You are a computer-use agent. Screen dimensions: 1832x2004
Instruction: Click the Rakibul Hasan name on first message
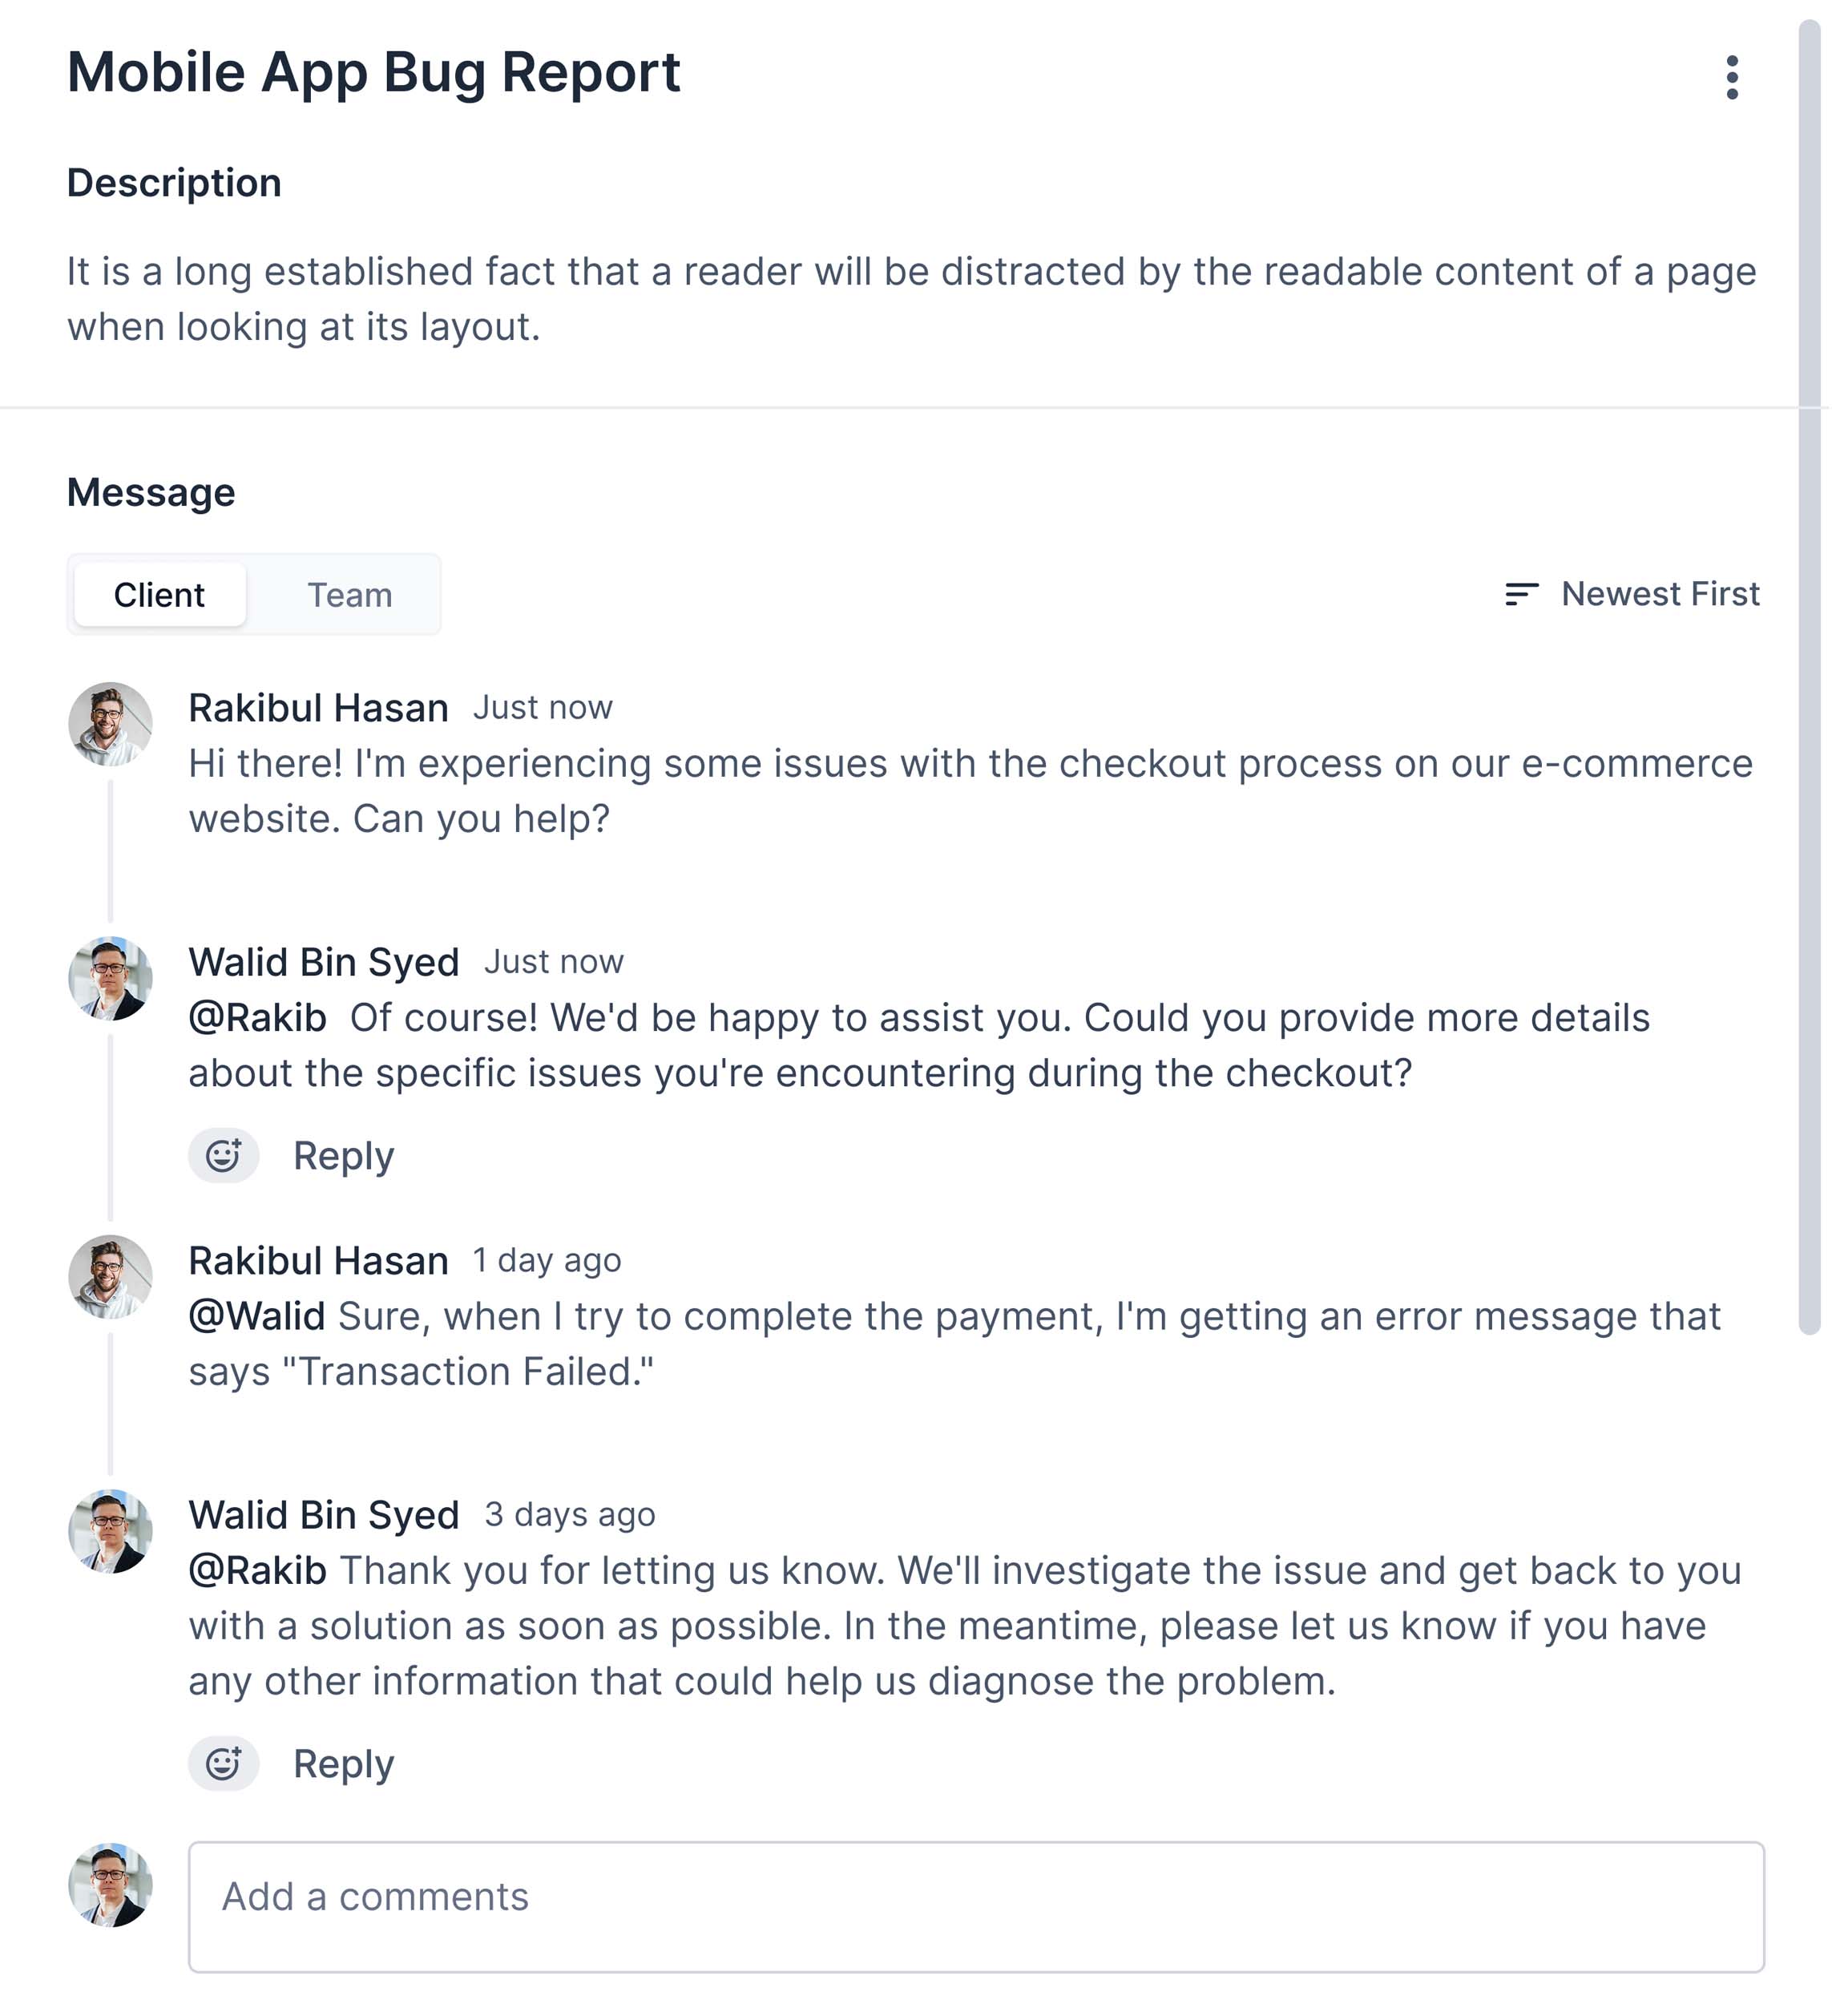(318, 708)
